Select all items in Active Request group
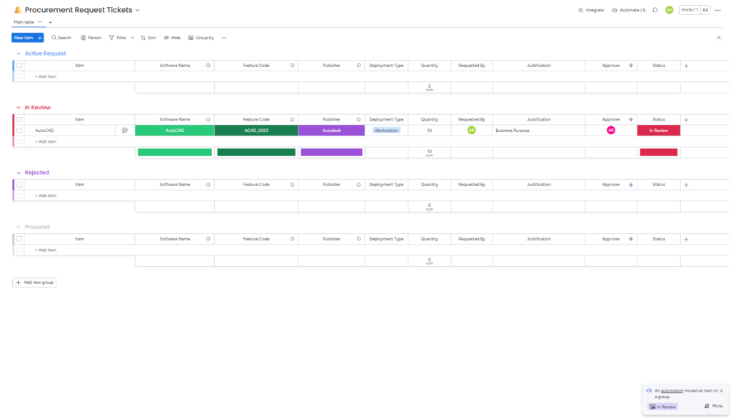 [x=19, y=66]
